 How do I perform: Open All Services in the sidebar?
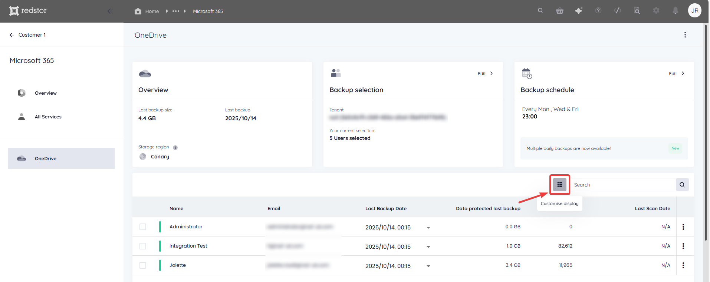pyautogui.click(x=48, y=117)
